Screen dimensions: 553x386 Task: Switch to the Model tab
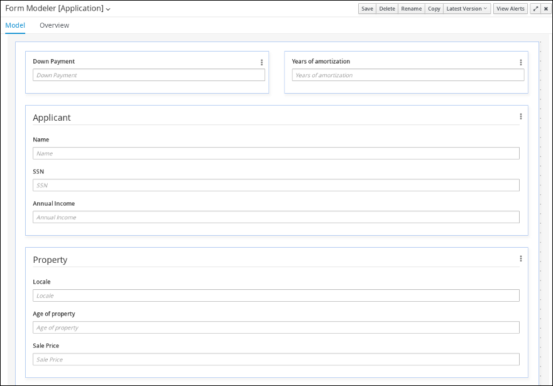[x=15, y=25]
